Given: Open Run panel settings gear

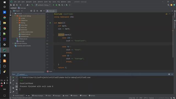Looking at the screenshot, I should click(x=169, y=74).
